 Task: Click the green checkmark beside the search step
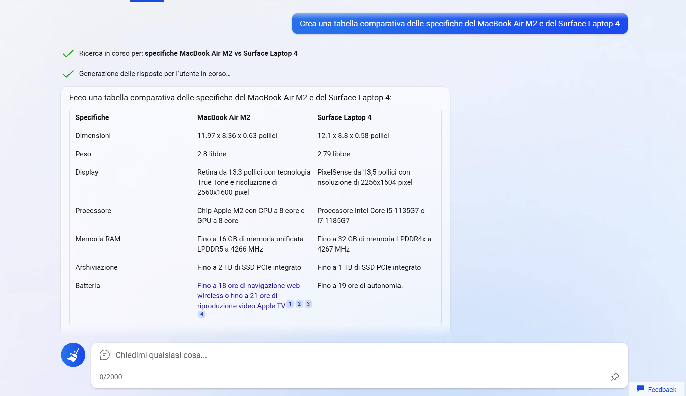click(68, 53)
